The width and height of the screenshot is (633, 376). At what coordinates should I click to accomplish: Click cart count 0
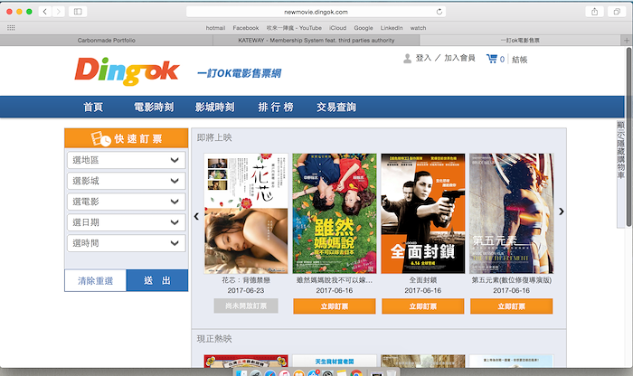502,60
